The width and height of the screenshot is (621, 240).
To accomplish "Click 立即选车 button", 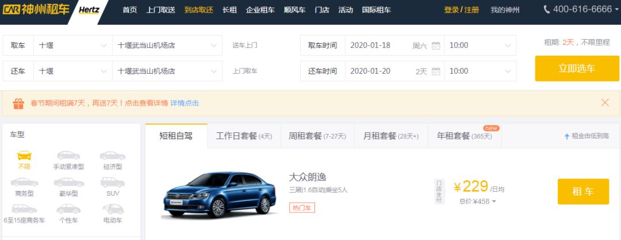I will 577,68.
